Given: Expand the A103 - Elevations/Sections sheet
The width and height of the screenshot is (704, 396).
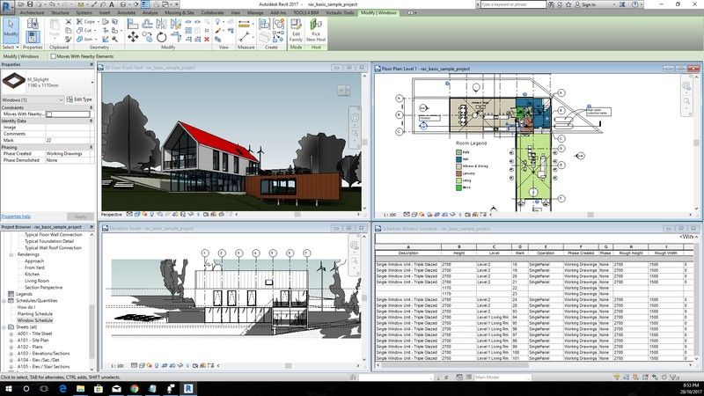Looking at the screenshot, I should click(11, 354).
